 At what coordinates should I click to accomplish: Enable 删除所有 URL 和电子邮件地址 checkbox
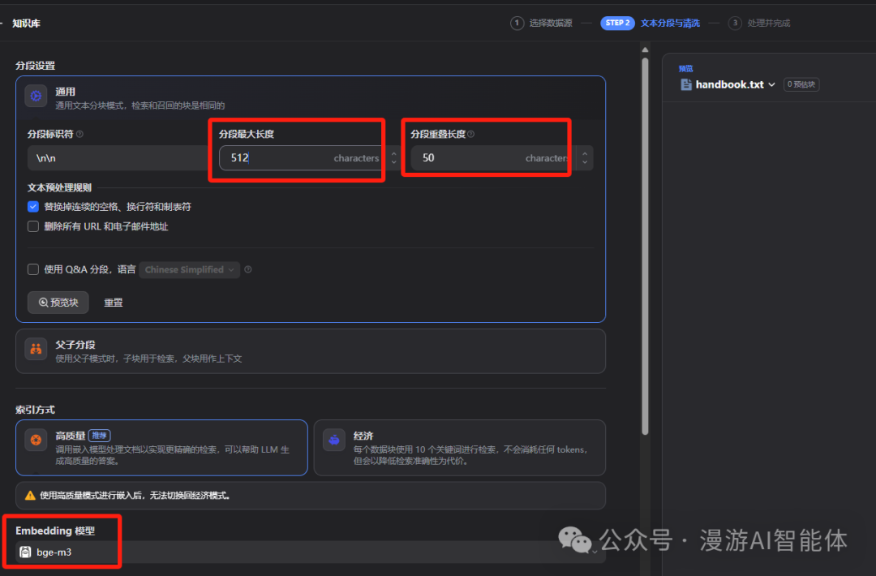point(33,227)
